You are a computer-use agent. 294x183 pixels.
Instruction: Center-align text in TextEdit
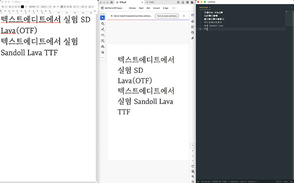click(65, 7)
